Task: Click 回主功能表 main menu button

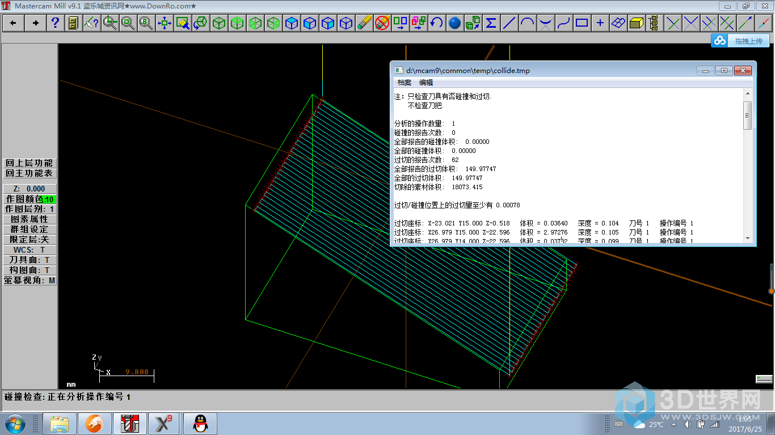Action: tap(30, 173)
